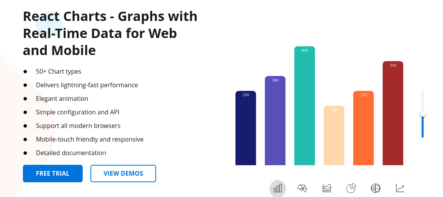Click the purple bar labeled 300
The image size is (443, 197).
(x=275, y=122)
